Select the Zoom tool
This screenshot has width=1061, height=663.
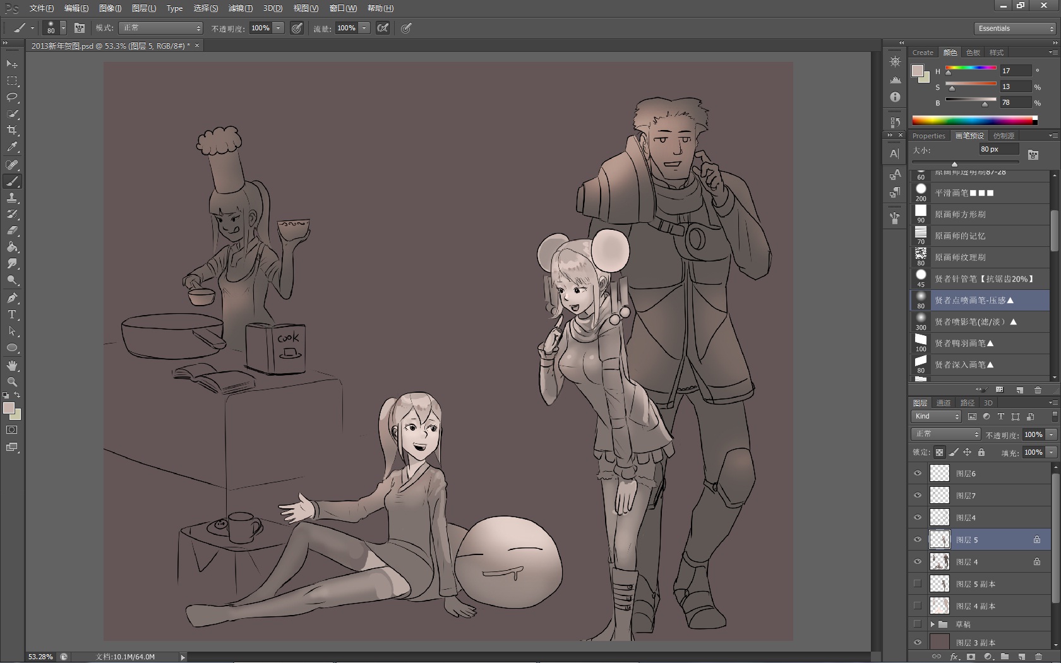pyautogui.click(x=12, y=382)
